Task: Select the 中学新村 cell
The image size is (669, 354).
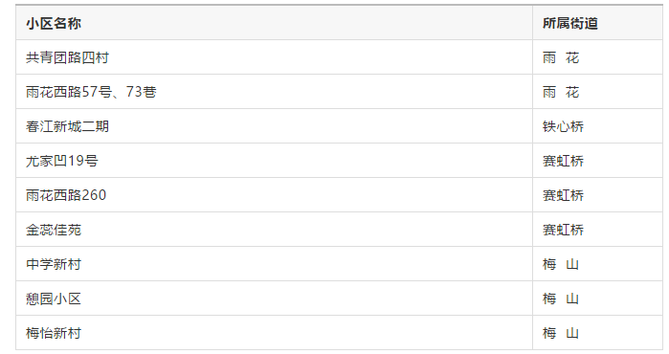Action: click(x=274, y=264)
